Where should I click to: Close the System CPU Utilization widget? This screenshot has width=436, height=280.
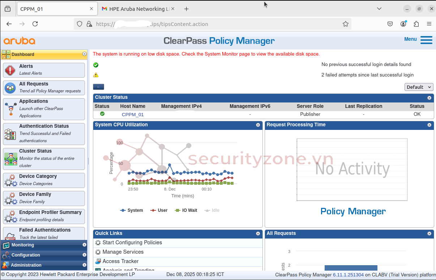pos(258,125)
